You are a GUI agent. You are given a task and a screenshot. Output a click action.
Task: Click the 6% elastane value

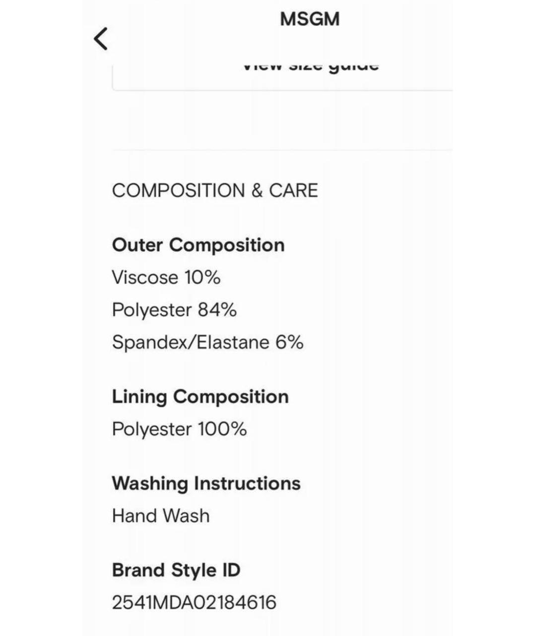[x=289, y=342]
